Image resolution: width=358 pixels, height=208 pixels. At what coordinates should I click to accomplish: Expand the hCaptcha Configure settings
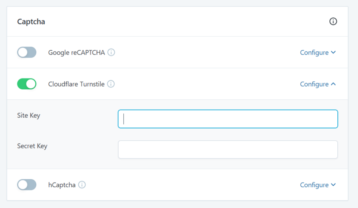click(x=314, y=185)
